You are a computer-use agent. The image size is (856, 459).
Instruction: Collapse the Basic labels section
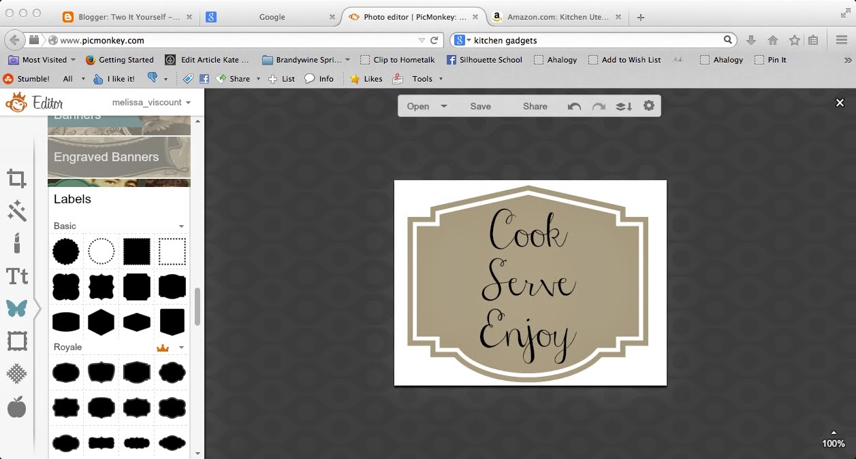(181, 226)
